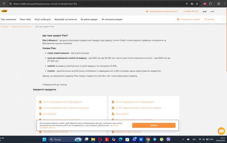This screenshot has height=143, width=227.
Task: Switch keyboard layout УКР in the tray
Action: (194, 139)
